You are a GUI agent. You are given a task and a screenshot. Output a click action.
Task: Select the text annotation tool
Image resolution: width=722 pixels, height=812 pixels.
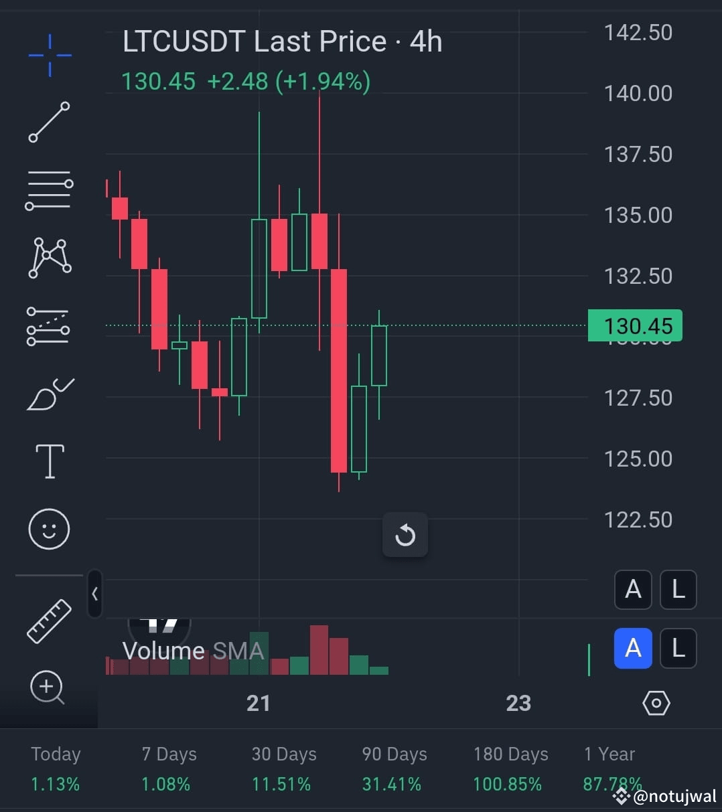pyautogui.click(x=49, y=461)
